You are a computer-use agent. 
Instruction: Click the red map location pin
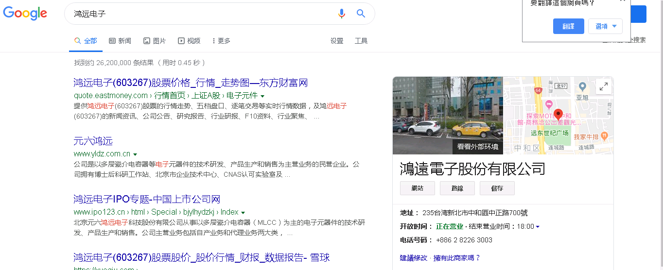pyautogui.click(x=558, y=115)
